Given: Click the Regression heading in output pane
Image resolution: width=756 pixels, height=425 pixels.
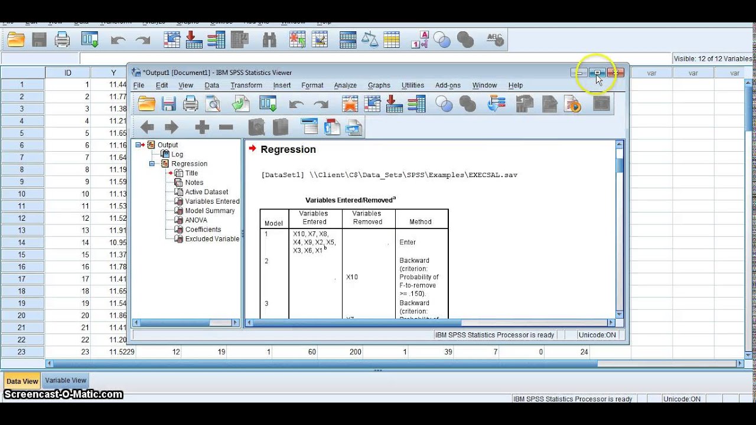Looking at the screenshot, I should pos(288,149).
